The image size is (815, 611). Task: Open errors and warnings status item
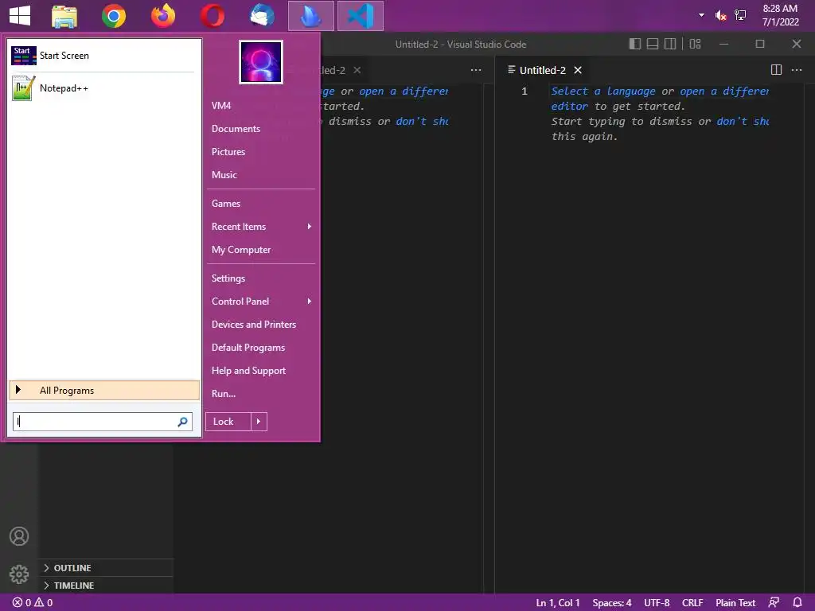(x=32, y=603)
